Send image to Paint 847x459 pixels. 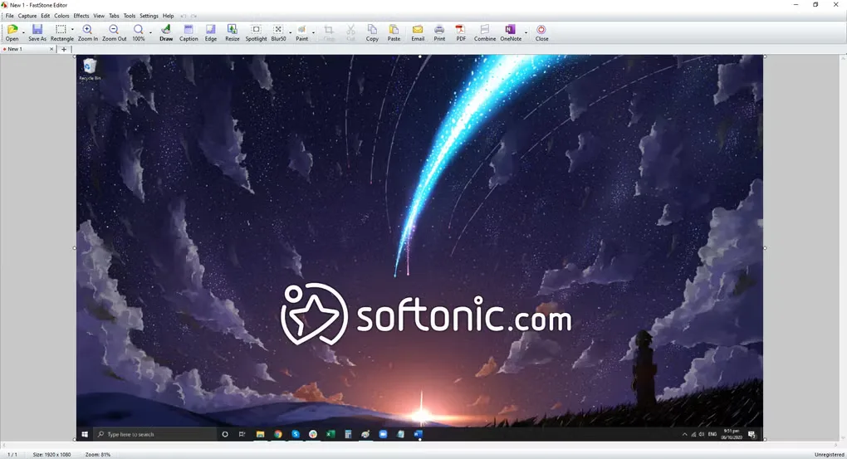point(302,32)
